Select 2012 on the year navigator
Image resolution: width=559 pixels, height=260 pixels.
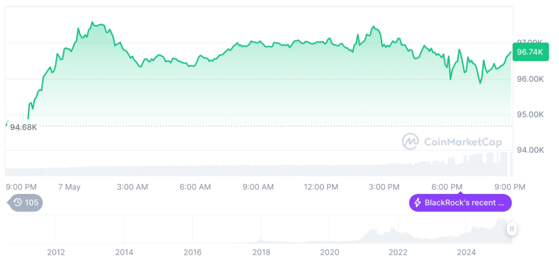pyautogui.click(x=55, y=252)
